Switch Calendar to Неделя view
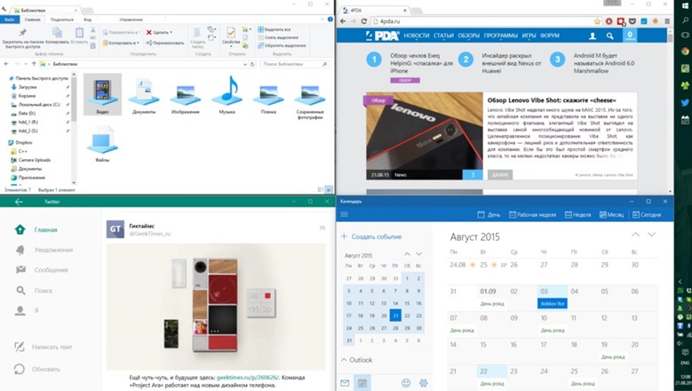This screenshot has width=692, height=391. click(x=577, y=215)
